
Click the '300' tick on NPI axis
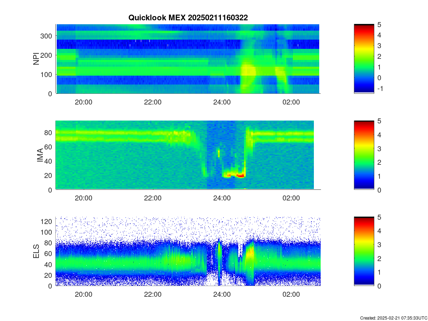[x=47, y=36]
